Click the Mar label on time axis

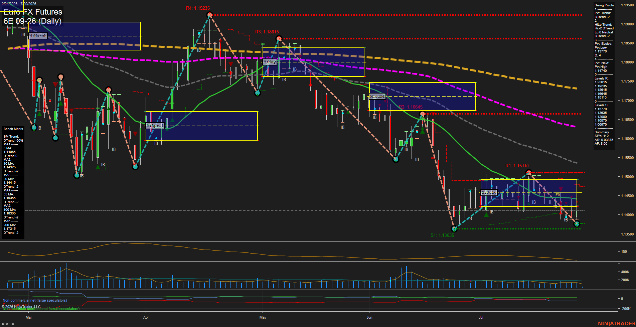pyautogui.click(x=29, y=317)
